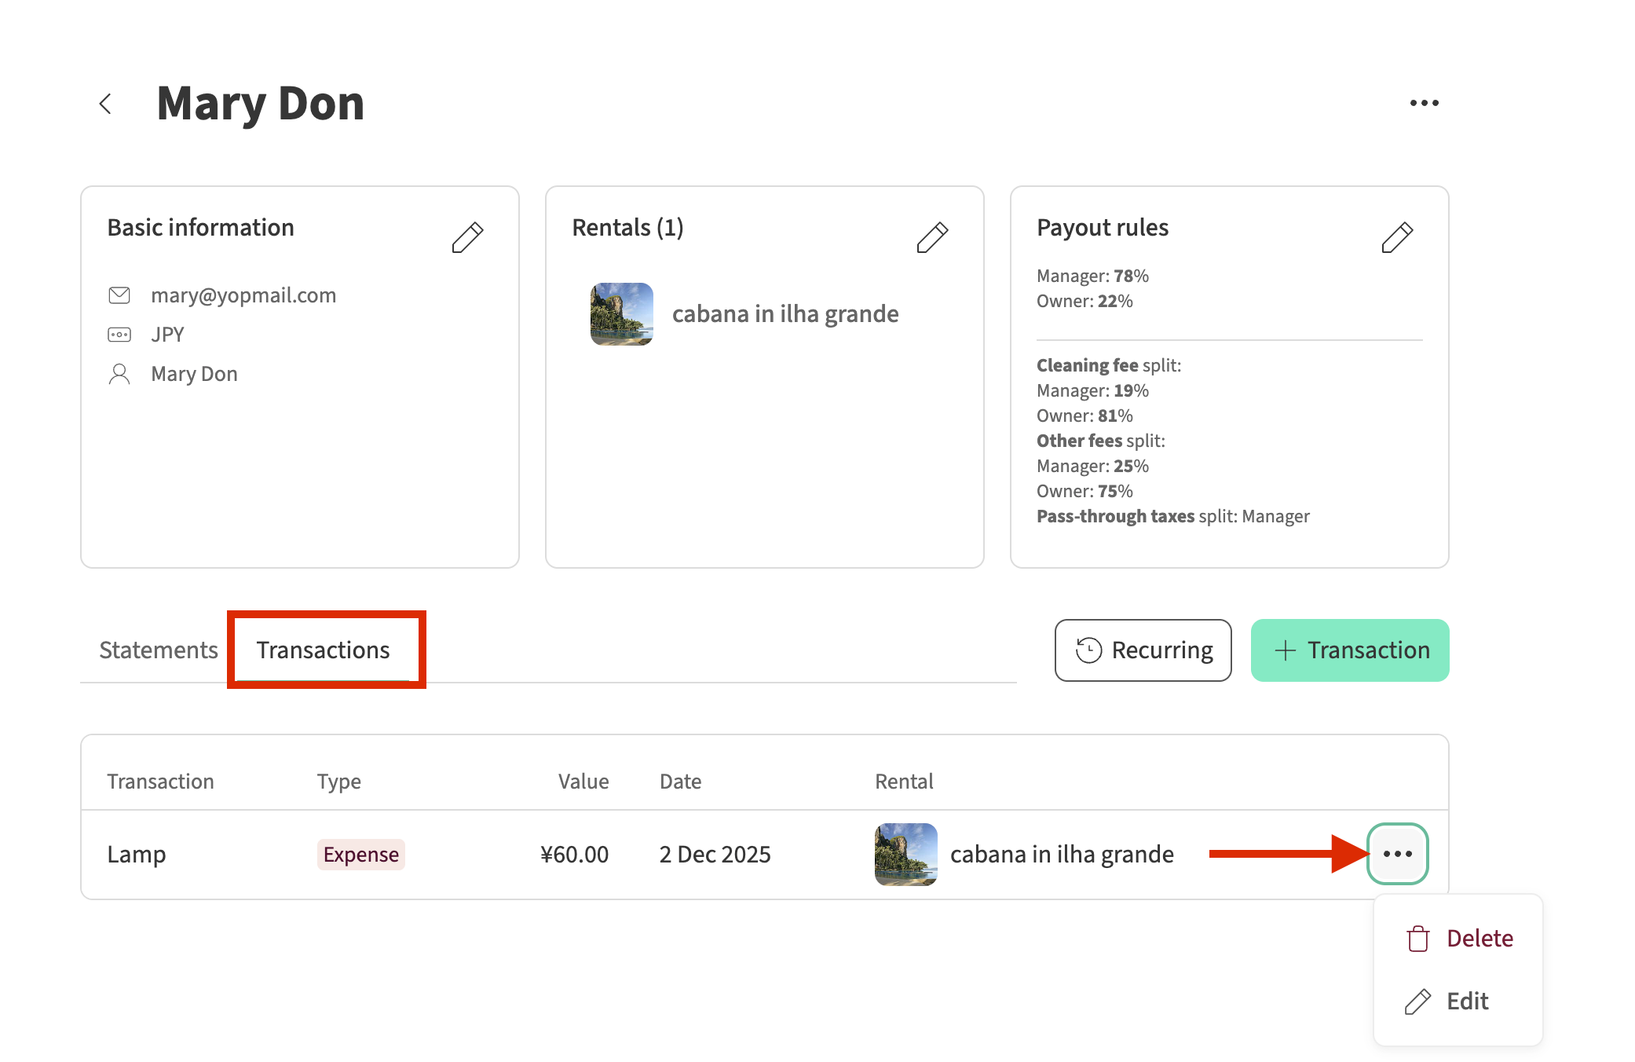The image size is (1635, 1062).
Task: Open the cabana rental thumbnail in Rentals card
Action: [x=622, y=314]
